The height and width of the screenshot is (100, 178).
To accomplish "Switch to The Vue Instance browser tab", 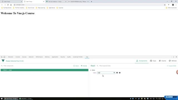I will click(56, 2).
